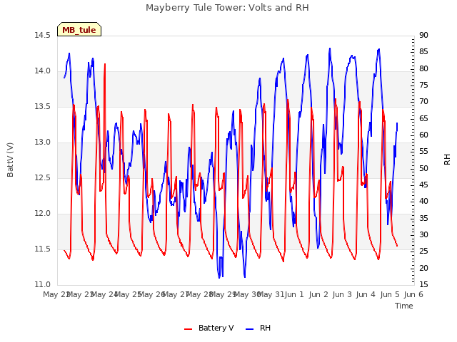Screen dimensions: 457x342
Task: Click the 70 right axis tick
Action: [423, 102]
